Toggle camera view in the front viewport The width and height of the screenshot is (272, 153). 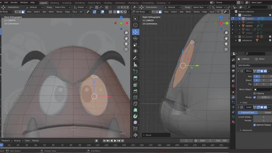click(x=126, y=44)
